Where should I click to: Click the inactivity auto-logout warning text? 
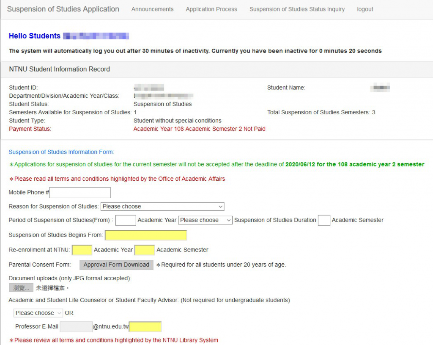pos(195,51)
